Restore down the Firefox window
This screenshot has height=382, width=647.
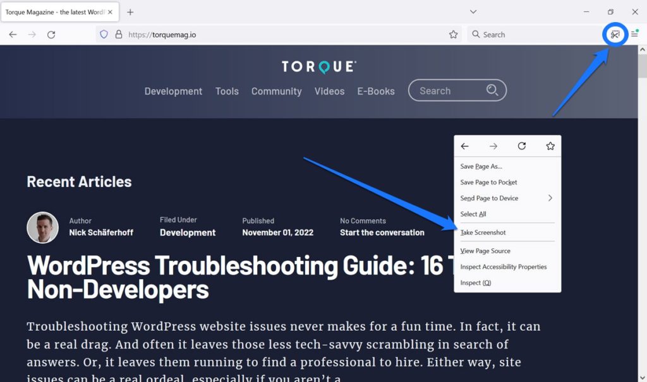[611, 12]
